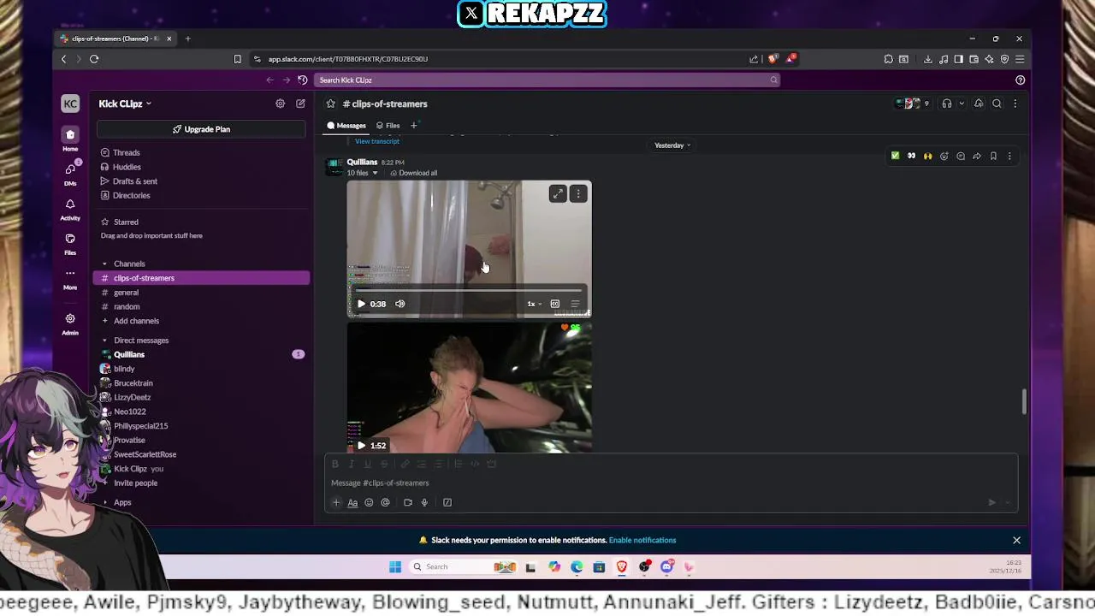The image size is (1095, 616).
Task: Start a huddle with headphones icon
Action: click(x=946, y=104)
